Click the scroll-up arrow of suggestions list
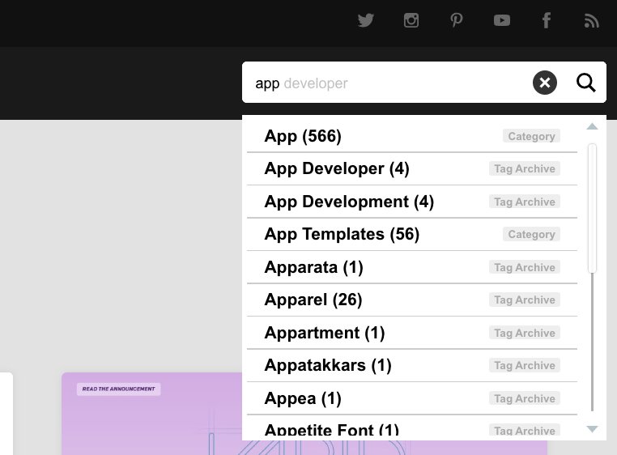Image resolution: width=617 pixels, height=455 pixels. click(x=592, y=126)
